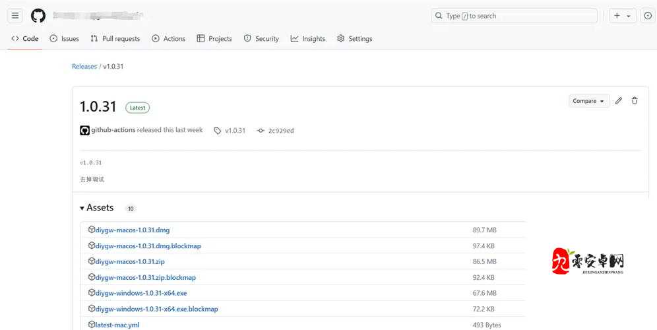Open the Projects tab
Viewport: 657px width, 330px height.
pos(214,38)
